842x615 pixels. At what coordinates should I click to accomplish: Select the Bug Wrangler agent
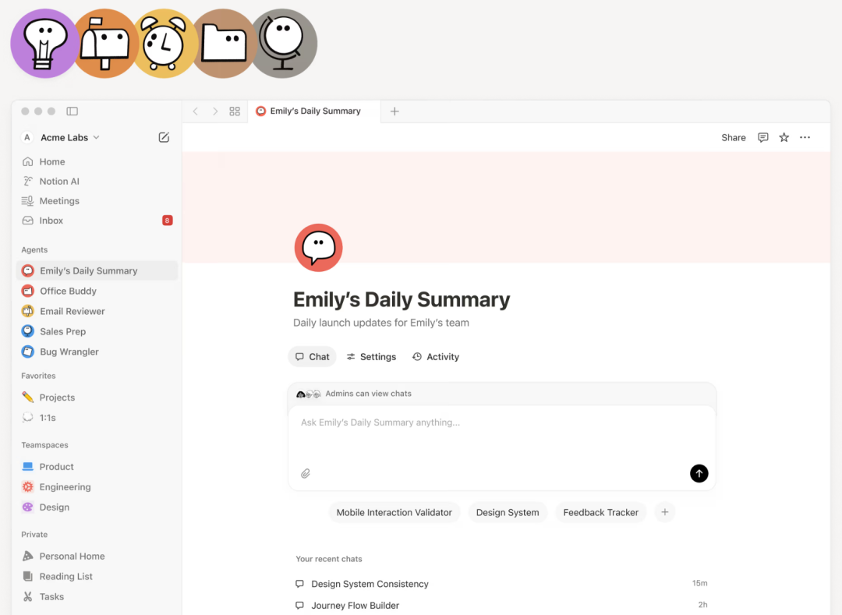tap(97, 352)
